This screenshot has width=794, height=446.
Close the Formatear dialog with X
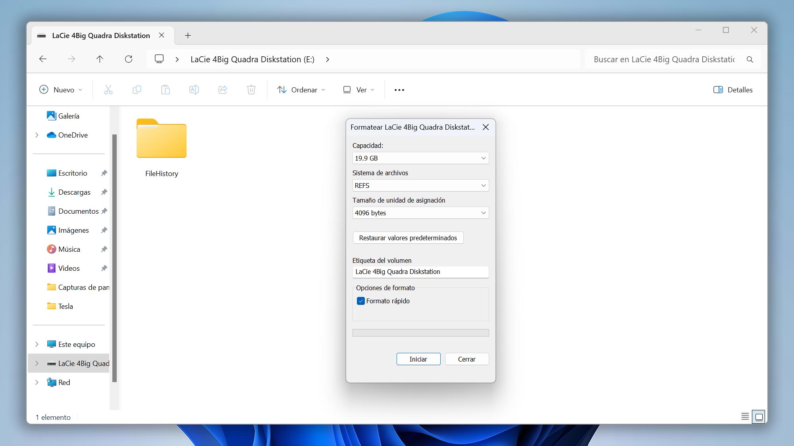click(486, 127)
